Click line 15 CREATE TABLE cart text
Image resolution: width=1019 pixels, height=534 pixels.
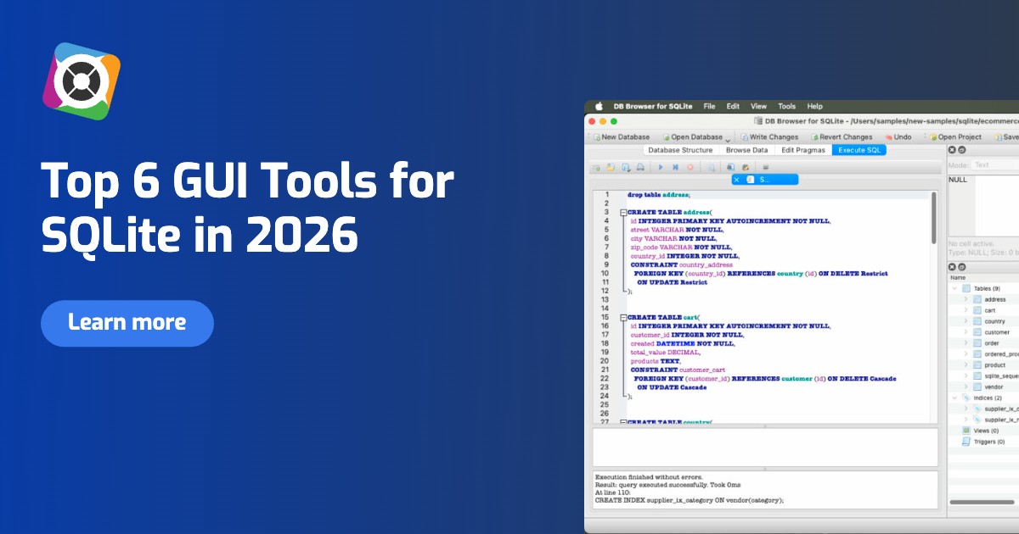pyautogui.click(x=663, y=317)
